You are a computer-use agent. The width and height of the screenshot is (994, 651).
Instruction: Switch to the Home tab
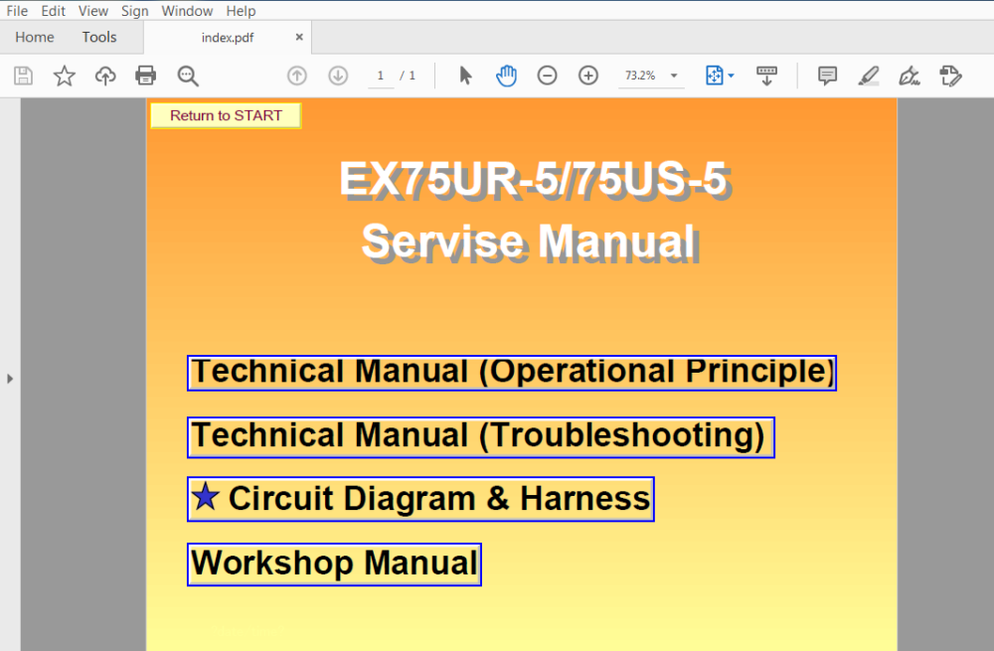coord(34,38)
